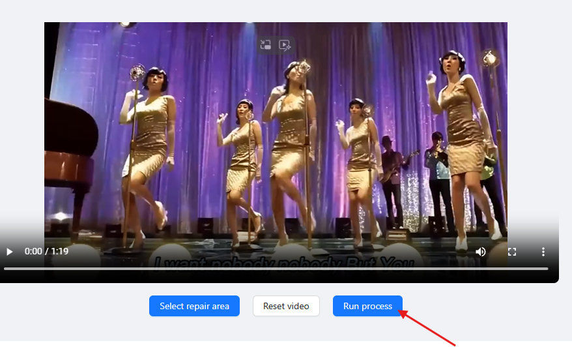Click the vintage microphone at far left
572x347 pixels.
click(137, 72)
